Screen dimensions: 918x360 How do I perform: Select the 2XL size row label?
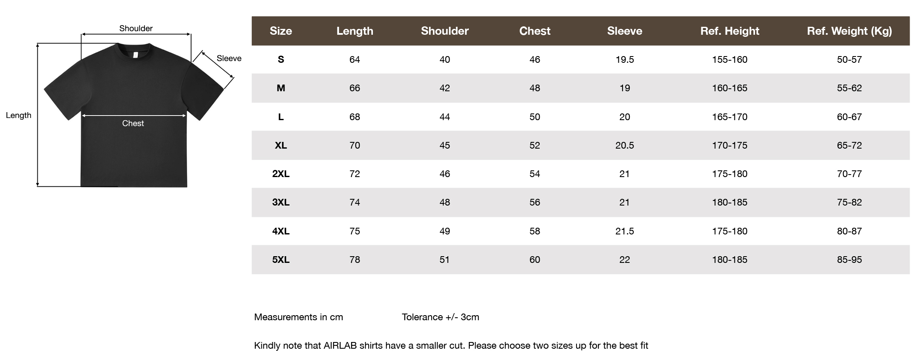coord(281,174)
